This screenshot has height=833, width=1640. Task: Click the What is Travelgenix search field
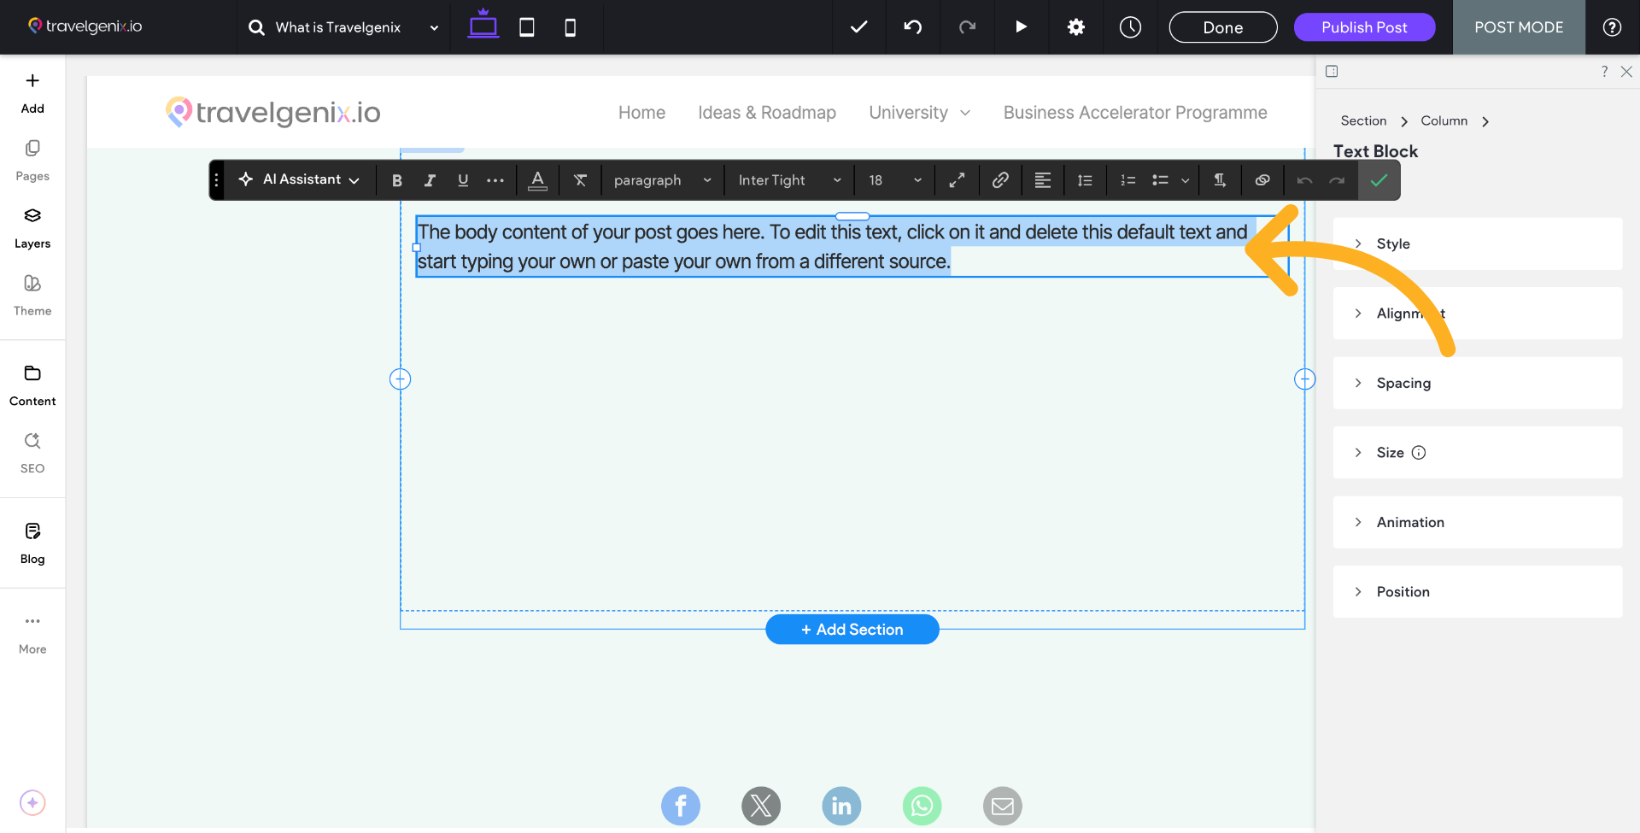337,26
